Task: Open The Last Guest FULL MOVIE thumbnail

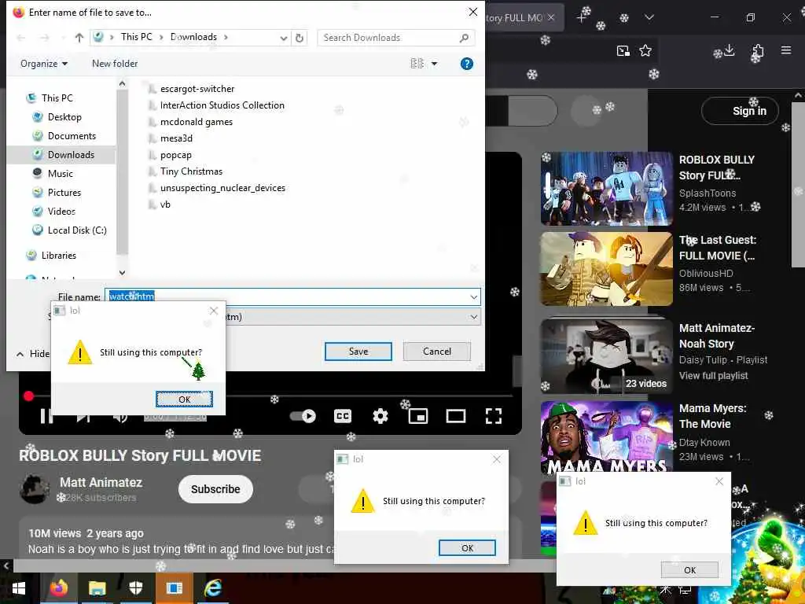Action: pos(607,269)
